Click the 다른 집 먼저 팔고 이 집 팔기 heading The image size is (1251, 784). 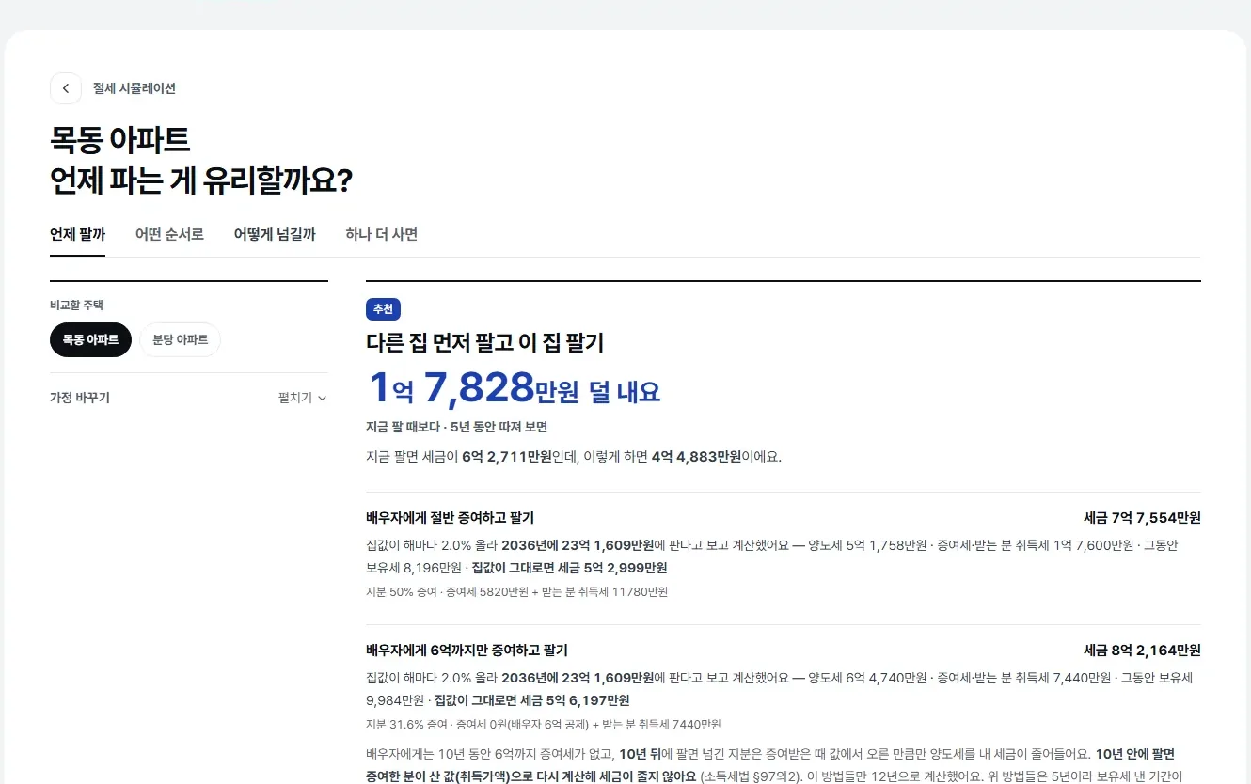pyautogui.click(x=484, y=343)
